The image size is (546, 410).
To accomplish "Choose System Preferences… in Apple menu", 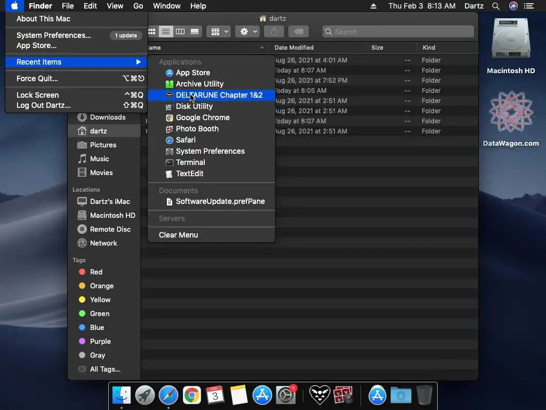I will point(77,35).
